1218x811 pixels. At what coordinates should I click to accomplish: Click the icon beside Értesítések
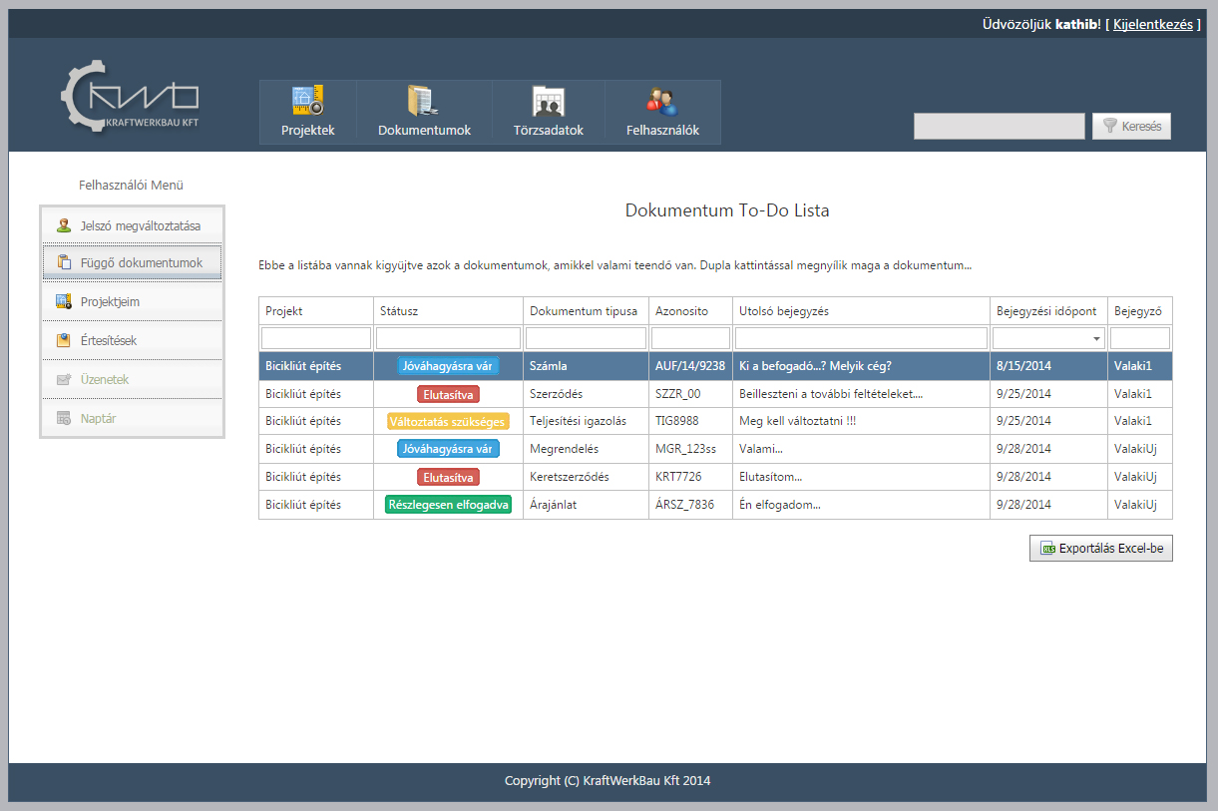tap(64, 340)
